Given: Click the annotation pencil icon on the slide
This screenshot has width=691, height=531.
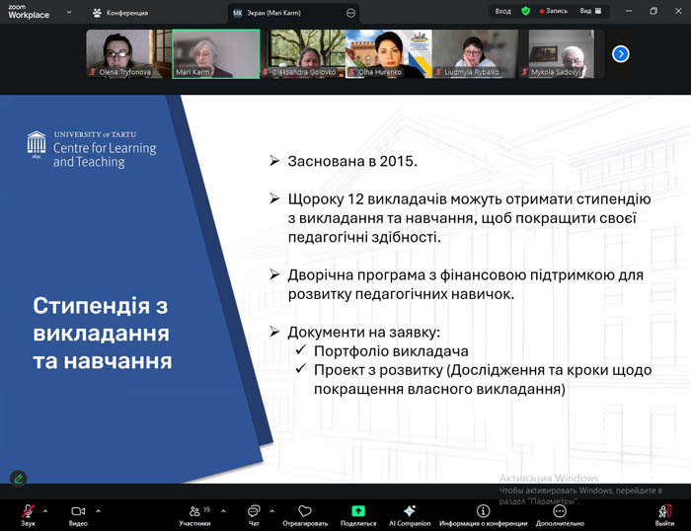Looking at the screenshot, I should 18,478.
